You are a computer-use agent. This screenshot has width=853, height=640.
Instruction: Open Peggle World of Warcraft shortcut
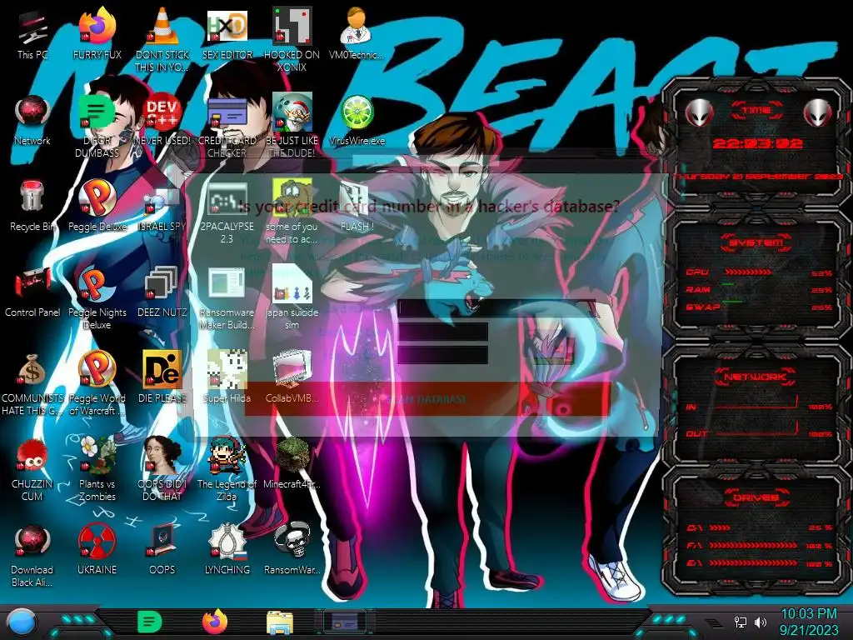(x=97, y=384)
